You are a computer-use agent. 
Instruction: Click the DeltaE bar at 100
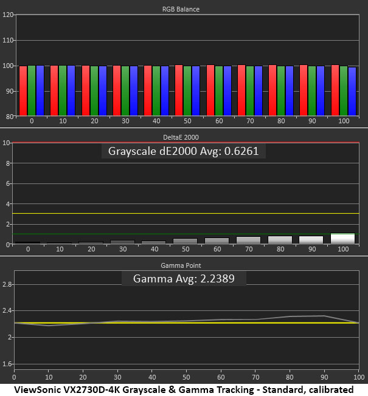coord(342,238)
